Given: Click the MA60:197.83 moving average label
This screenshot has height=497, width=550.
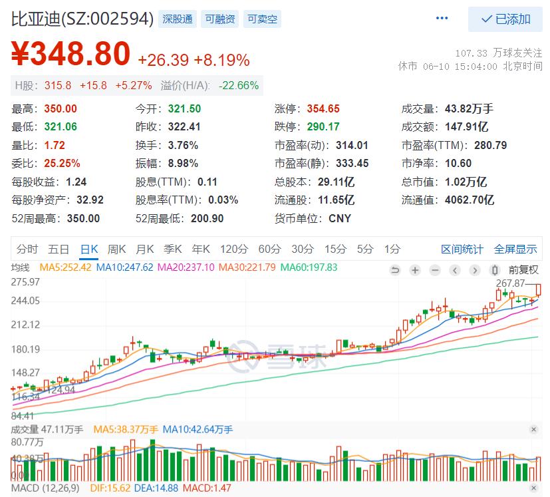Looking at the screenshot, I should pyautogui.click(x=309, y=267).
